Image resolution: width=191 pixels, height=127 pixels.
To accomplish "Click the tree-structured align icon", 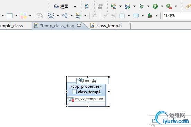I will [79, 16].
